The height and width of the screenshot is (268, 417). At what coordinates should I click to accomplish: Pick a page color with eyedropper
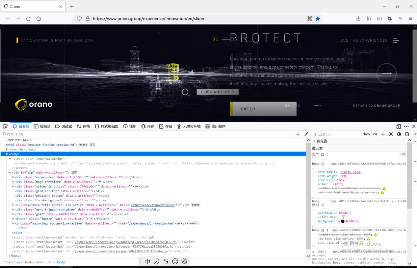(306, 134)
